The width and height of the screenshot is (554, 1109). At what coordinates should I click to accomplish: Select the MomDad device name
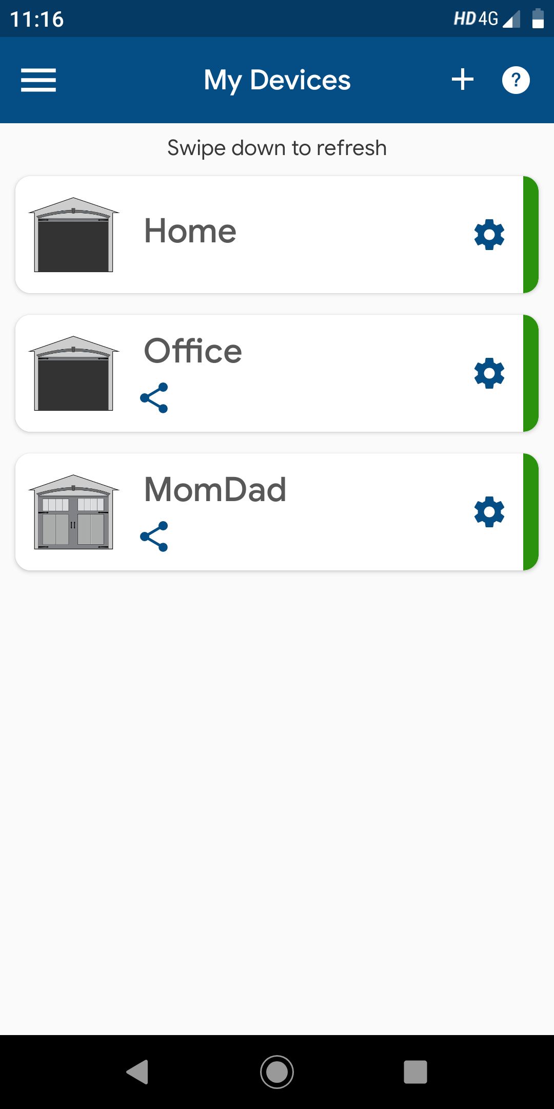coord(215,489)
